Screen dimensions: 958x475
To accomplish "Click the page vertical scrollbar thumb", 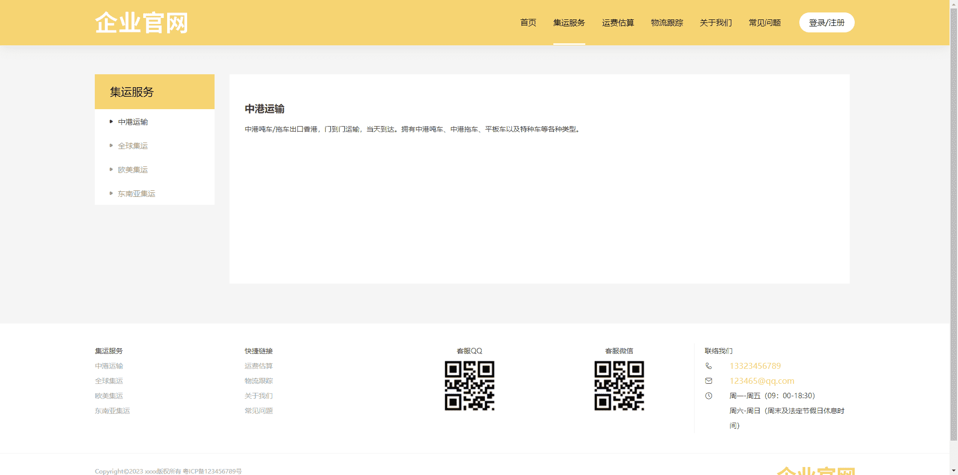I will [x=954, y=224].
